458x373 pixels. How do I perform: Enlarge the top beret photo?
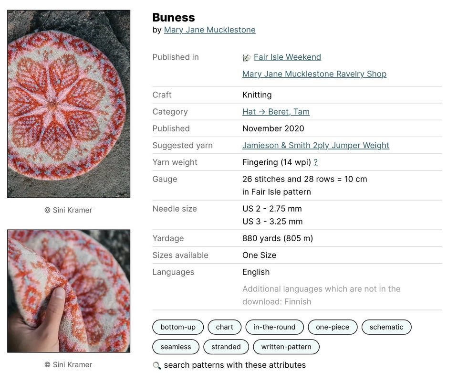point(69,104)
